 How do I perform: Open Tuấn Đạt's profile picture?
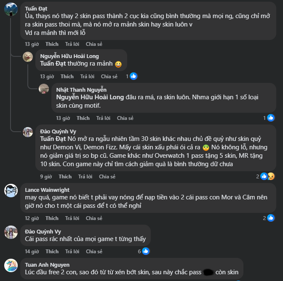[x=11, y=9]
